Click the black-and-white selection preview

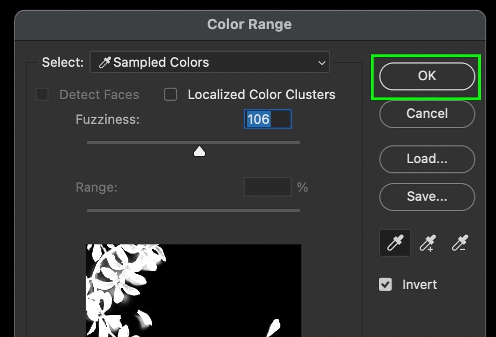coord(193,290)
